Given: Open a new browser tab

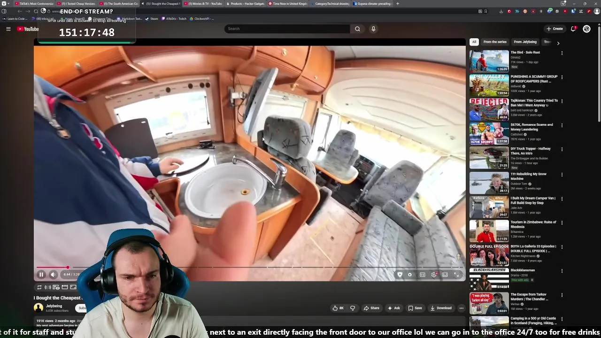Looking at the screenshot, I should (398, 4).
